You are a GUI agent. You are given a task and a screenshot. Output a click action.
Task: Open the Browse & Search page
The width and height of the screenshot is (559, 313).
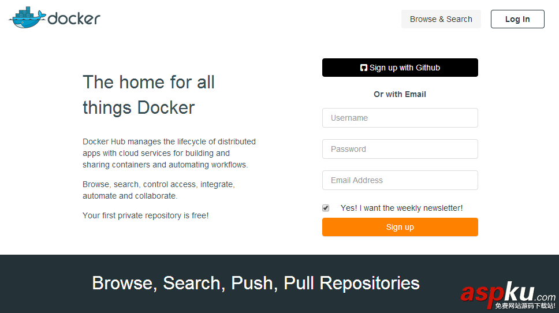[x=441, y=19]
